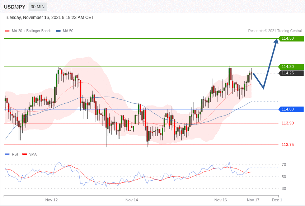
Task: Select the 30 MIN timeframe badge
Action: [38, 7]
